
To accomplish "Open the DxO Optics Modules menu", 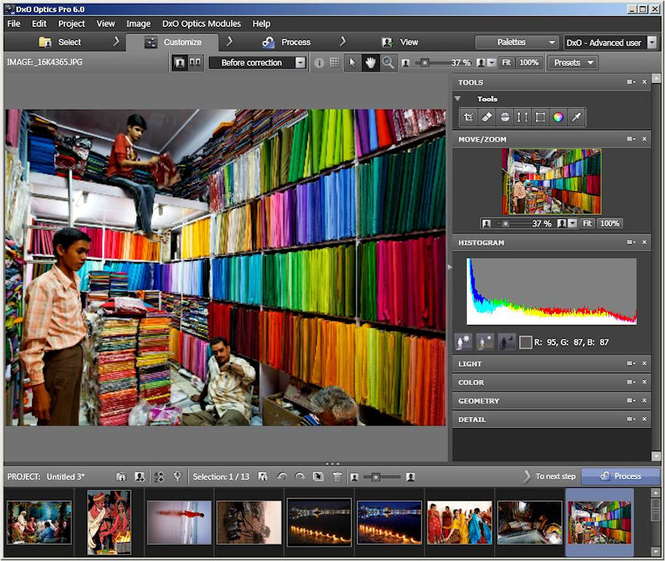I will [x=202, y=23].
